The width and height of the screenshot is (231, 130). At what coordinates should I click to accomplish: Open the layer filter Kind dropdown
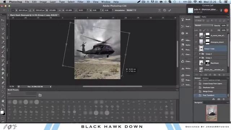point(200,21)
